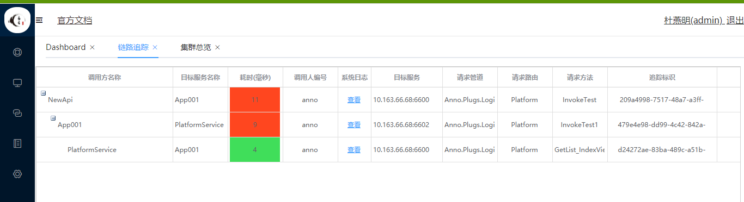The width and height of the screenshot is (744, 202).
Task: Click the panda logo avatar
Action: pyautogui.click(x=17, y=20)
